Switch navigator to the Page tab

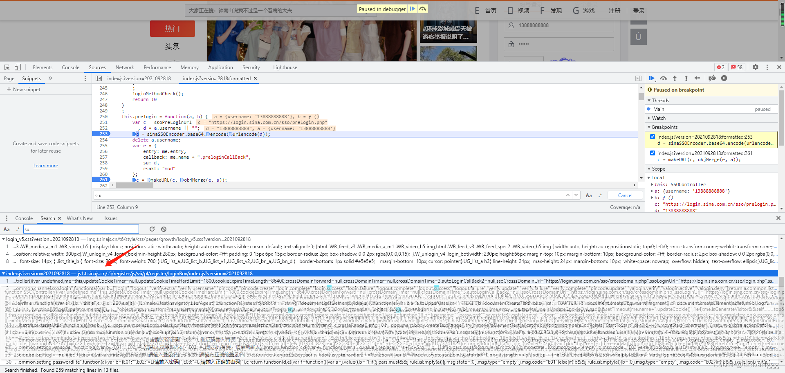click(9, 79)
